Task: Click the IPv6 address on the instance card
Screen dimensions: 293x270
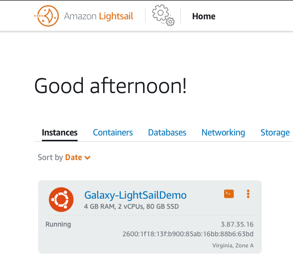Action: (188, 234)
